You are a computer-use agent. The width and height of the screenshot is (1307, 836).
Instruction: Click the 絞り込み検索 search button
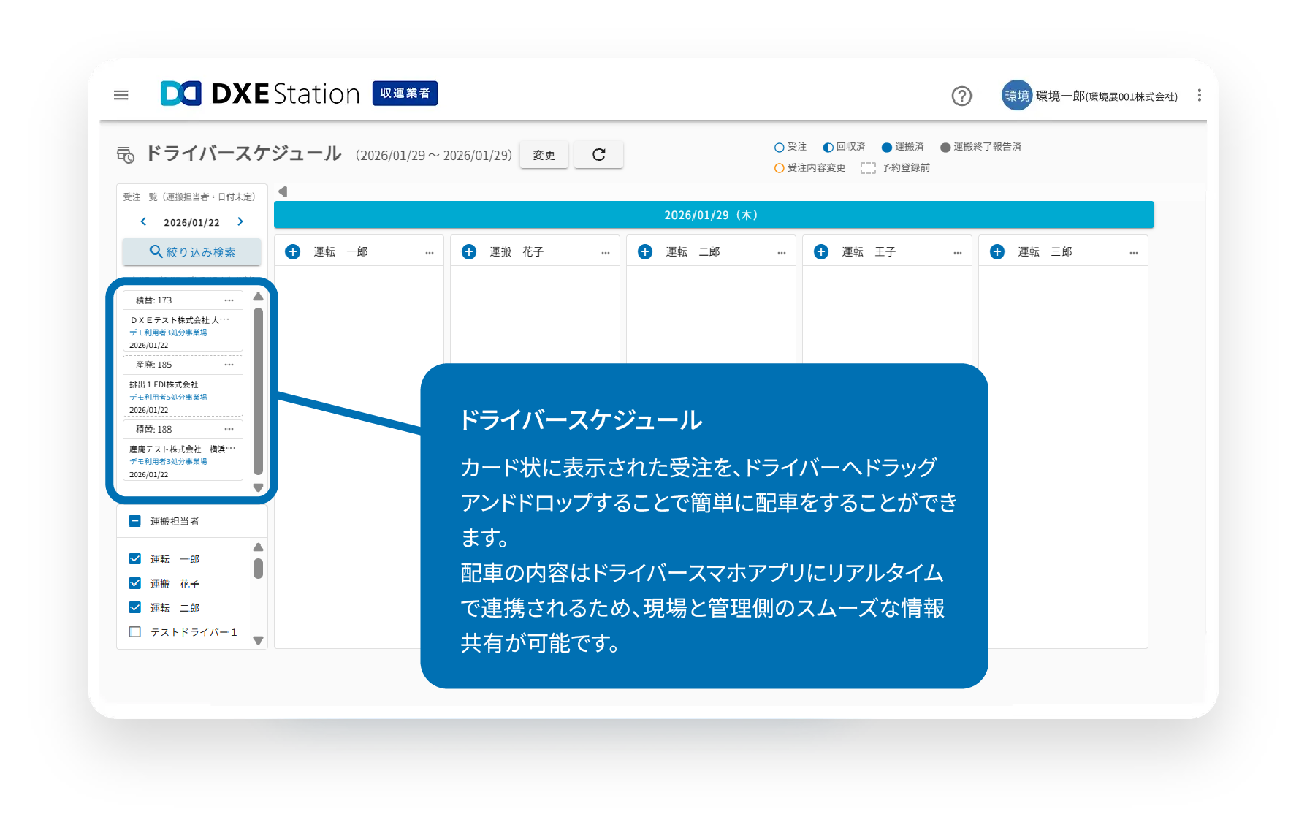click(191, 251)
